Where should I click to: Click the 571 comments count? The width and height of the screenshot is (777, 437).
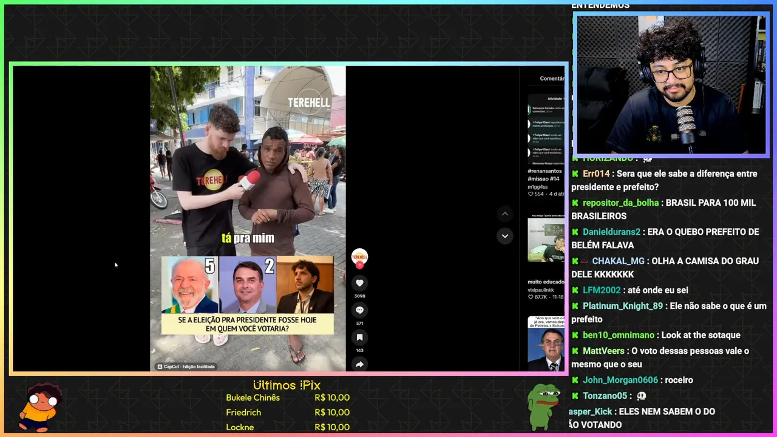pyautogui.click(x=359, y=324)
